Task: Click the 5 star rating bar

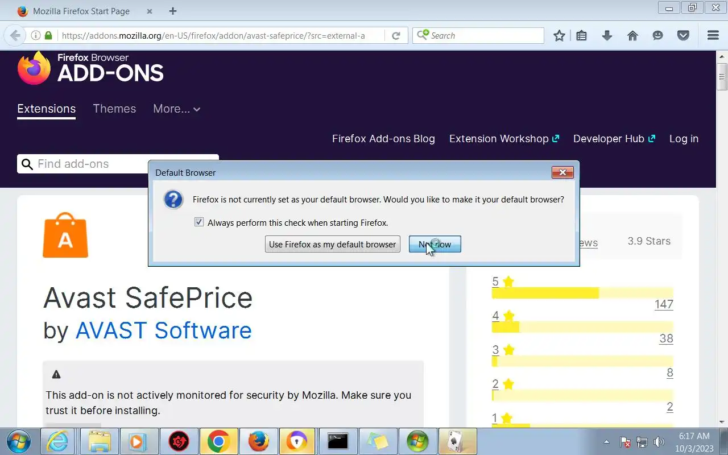Action: [x=582, y=293]
